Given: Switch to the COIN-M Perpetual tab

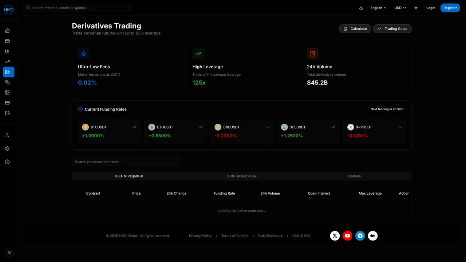Looking at the screenshot, I should point(241,176).
